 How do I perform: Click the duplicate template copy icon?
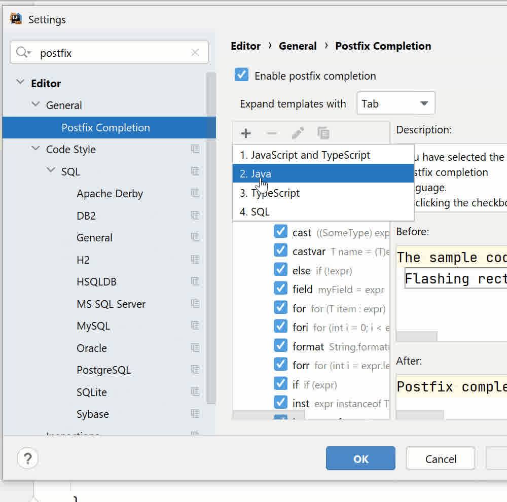click(323, 133)
